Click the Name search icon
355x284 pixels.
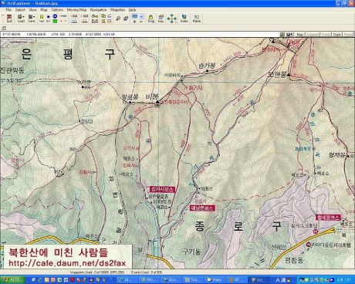197,19
